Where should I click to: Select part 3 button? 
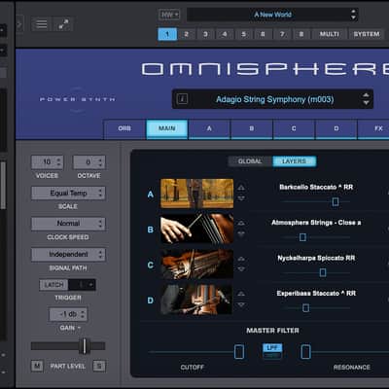[x=205, y=34]
